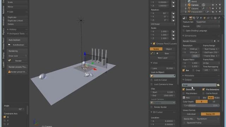Viewport: 226px width, 127px height.
Task: Open the Render Presets dropdown
Action: (x=197, y=41)
